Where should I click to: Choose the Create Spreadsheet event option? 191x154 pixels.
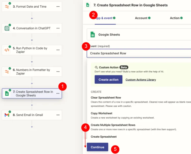click(104, 137)
